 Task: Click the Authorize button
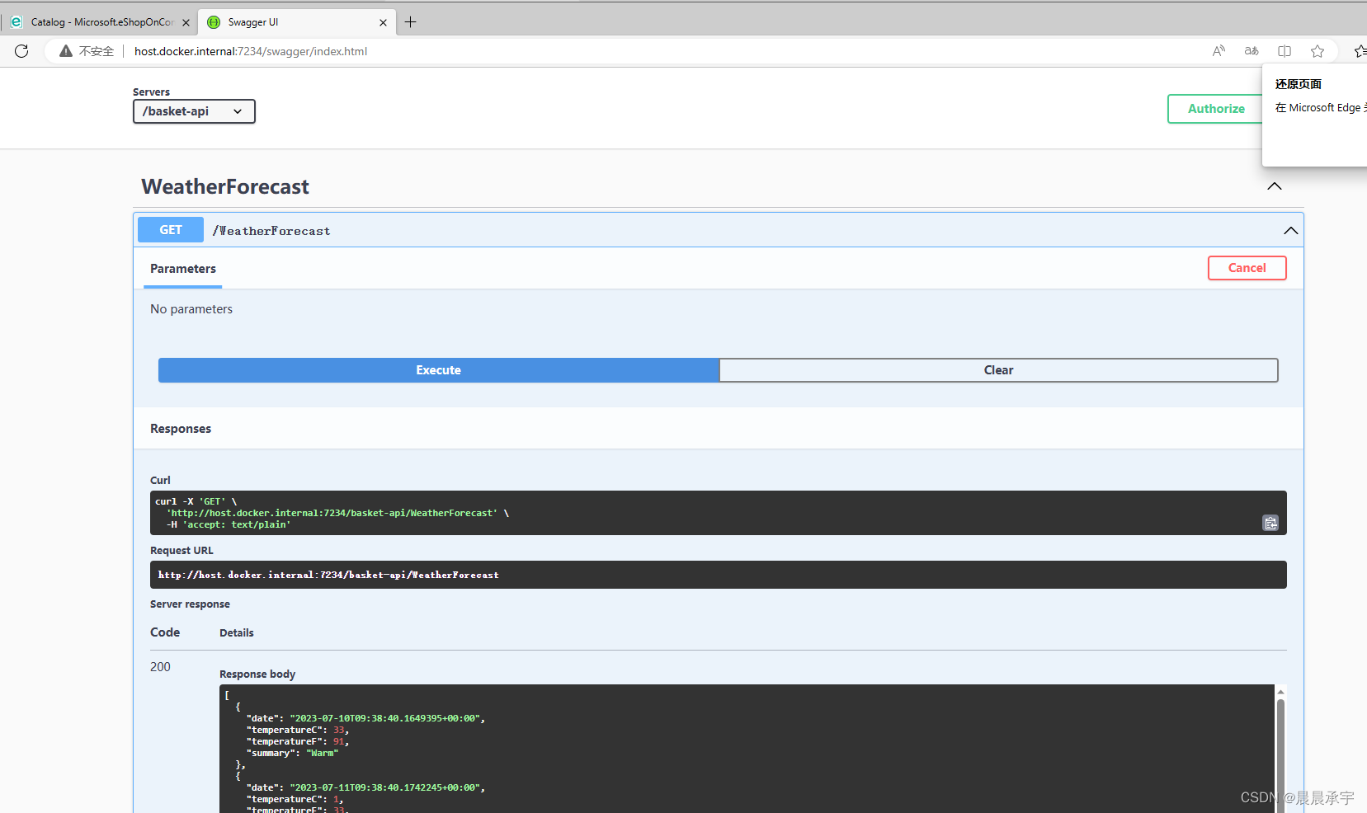coord(1215,108)
